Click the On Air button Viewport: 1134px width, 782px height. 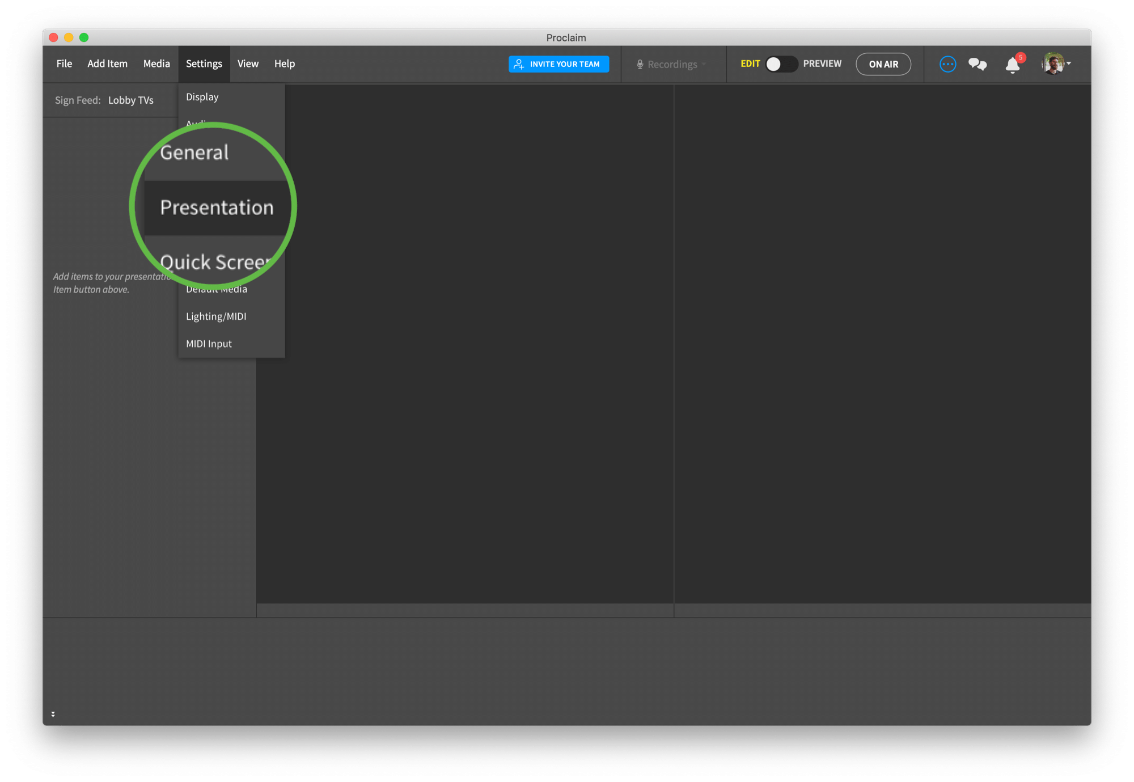click(883, 64)
